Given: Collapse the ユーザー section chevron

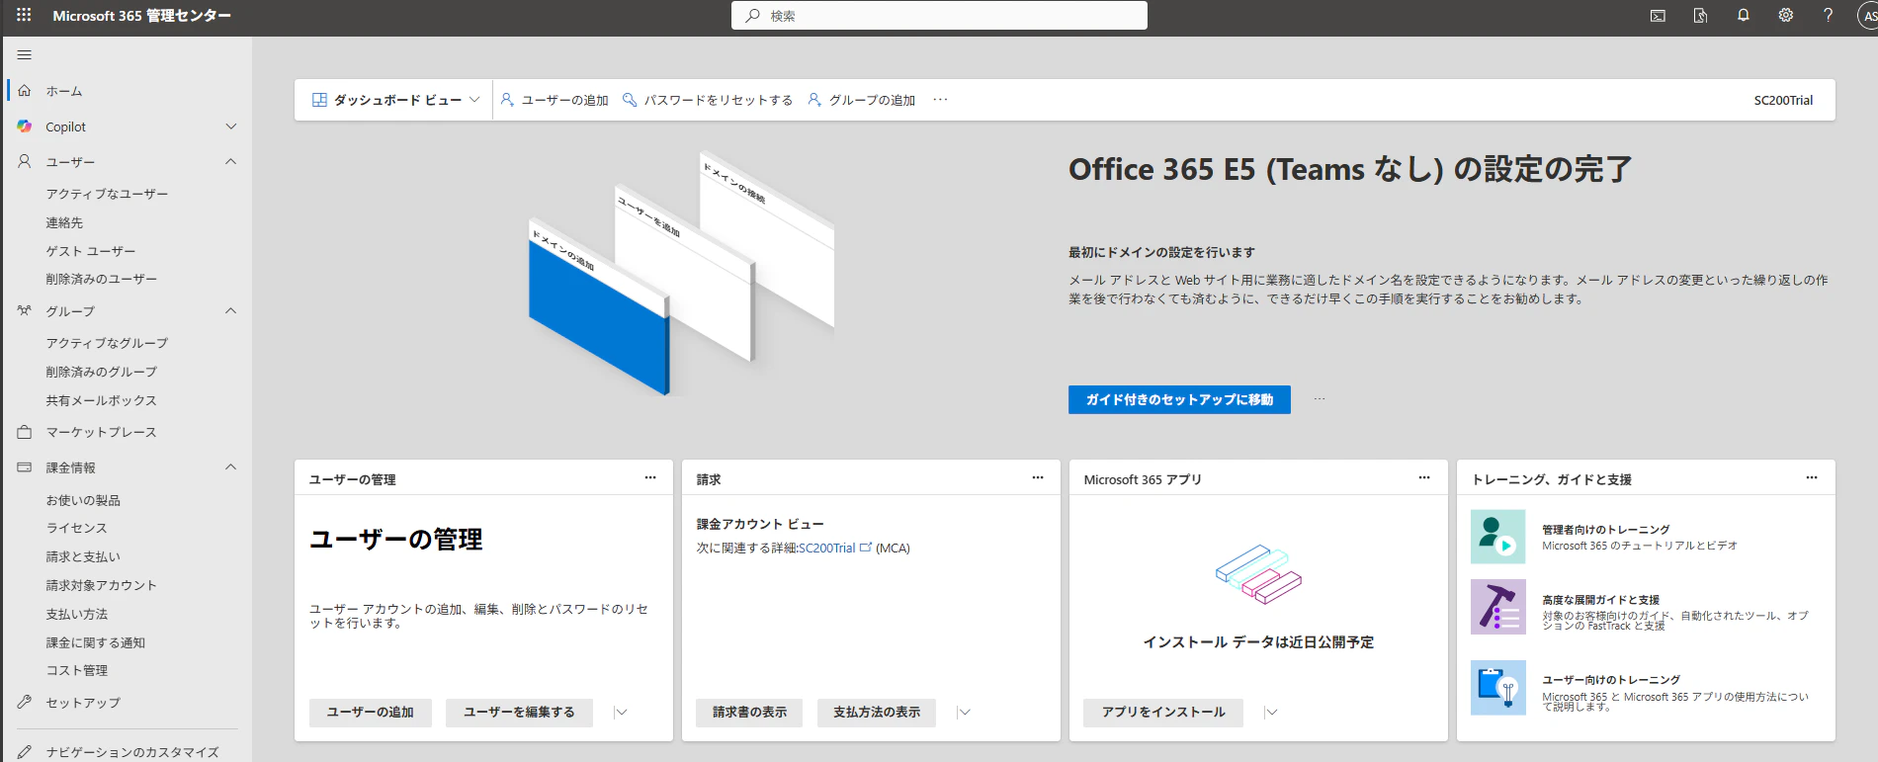Looking at the screenshot, I should click(x=231, y=161).
